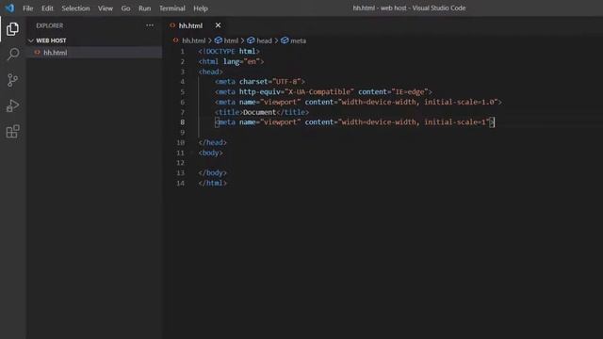The image size is (603, 339).
Task: Click the hh.html tab file icon
Action: [x=172, y=25]
